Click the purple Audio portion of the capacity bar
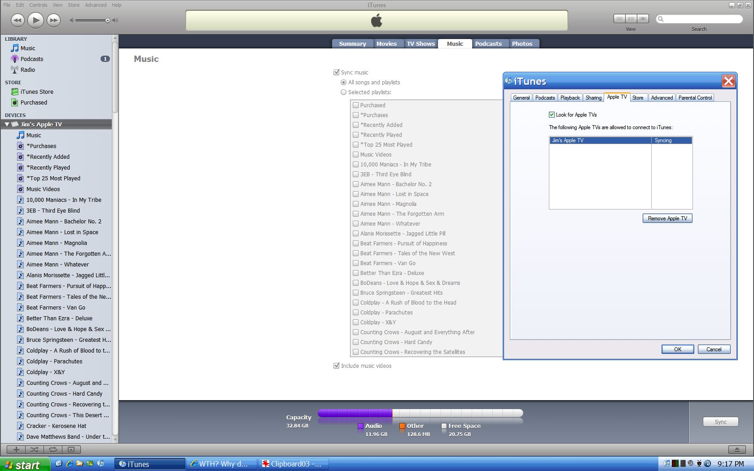 pos(355,413)
